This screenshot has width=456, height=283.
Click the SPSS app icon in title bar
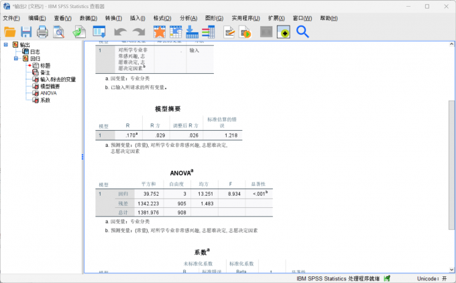[7, 6]
